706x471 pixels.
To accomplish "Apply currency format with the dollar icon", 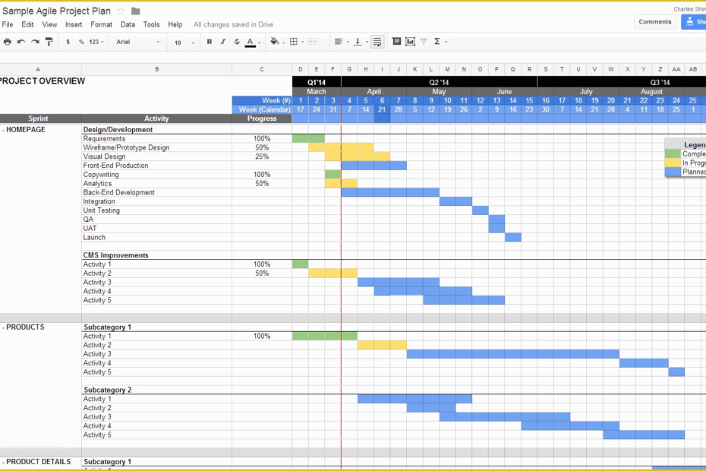I will pos(67,42).
